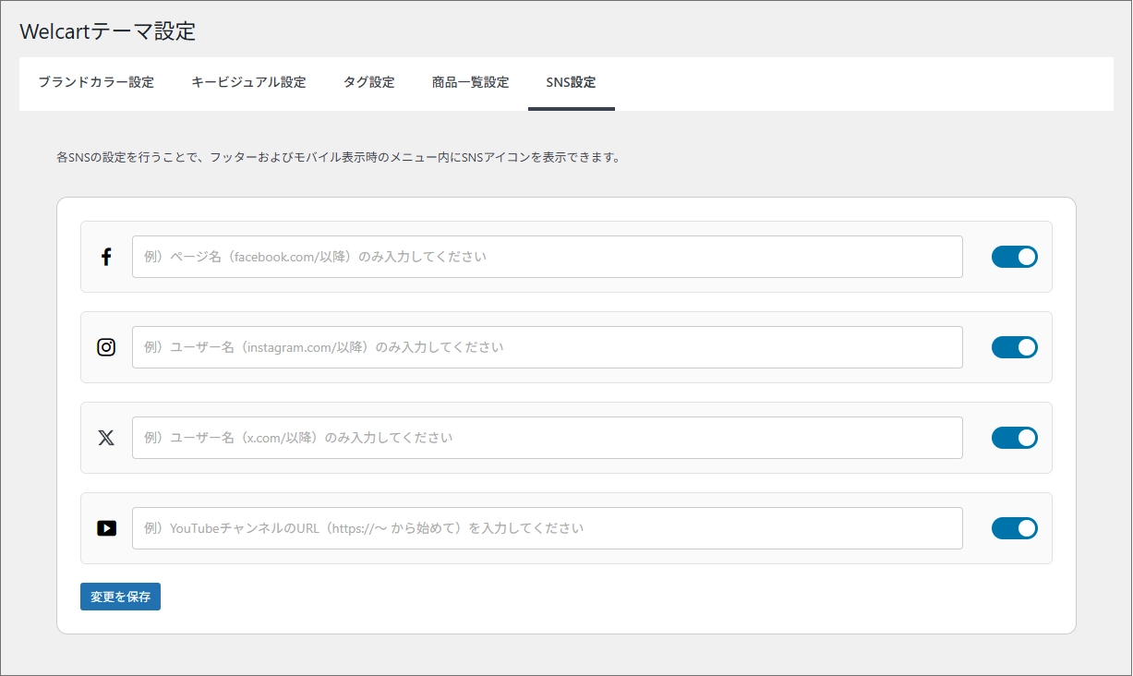Viewport: 1133px width, 676px height.
Task: Click the YouTube icon
Action: (106, 528)
